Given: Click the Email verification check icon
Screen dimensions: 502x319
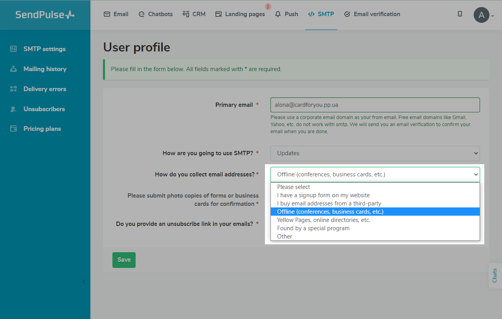Looking at the screenshot, I should pyautogui.click(x=347, y=14).
